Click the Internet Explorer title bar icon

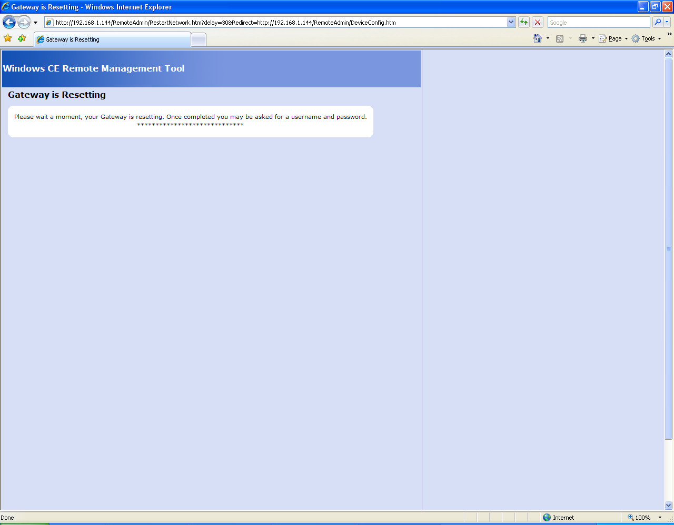[x=5, y=7]
